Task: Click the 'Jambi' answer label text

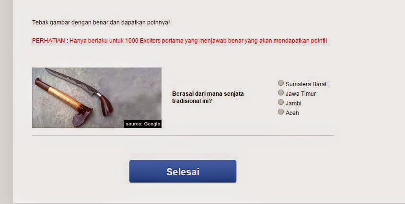Action: [293, 103]
